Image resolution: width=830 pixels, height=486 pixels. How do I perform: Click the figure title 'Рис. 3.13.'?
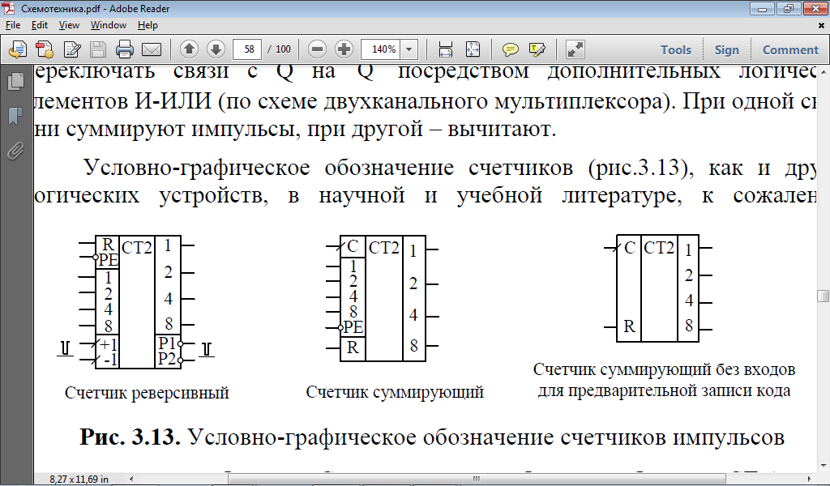coord(130,437)
